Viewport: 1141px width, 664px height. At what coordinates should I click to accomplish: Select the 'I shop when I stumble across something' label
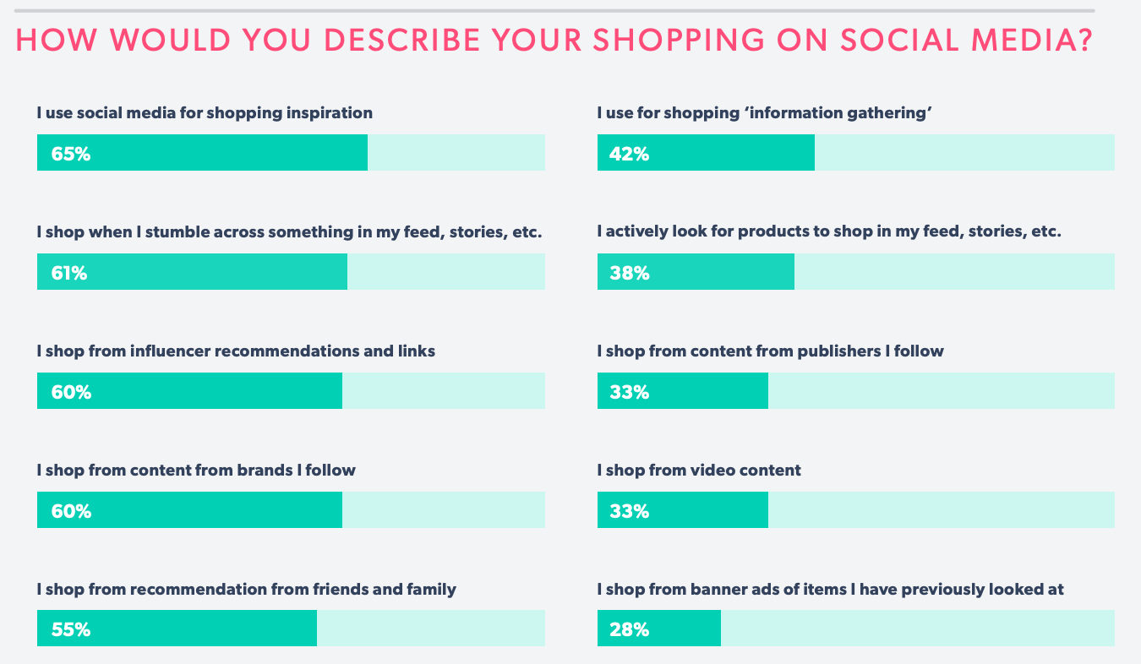tap(289, 231)
